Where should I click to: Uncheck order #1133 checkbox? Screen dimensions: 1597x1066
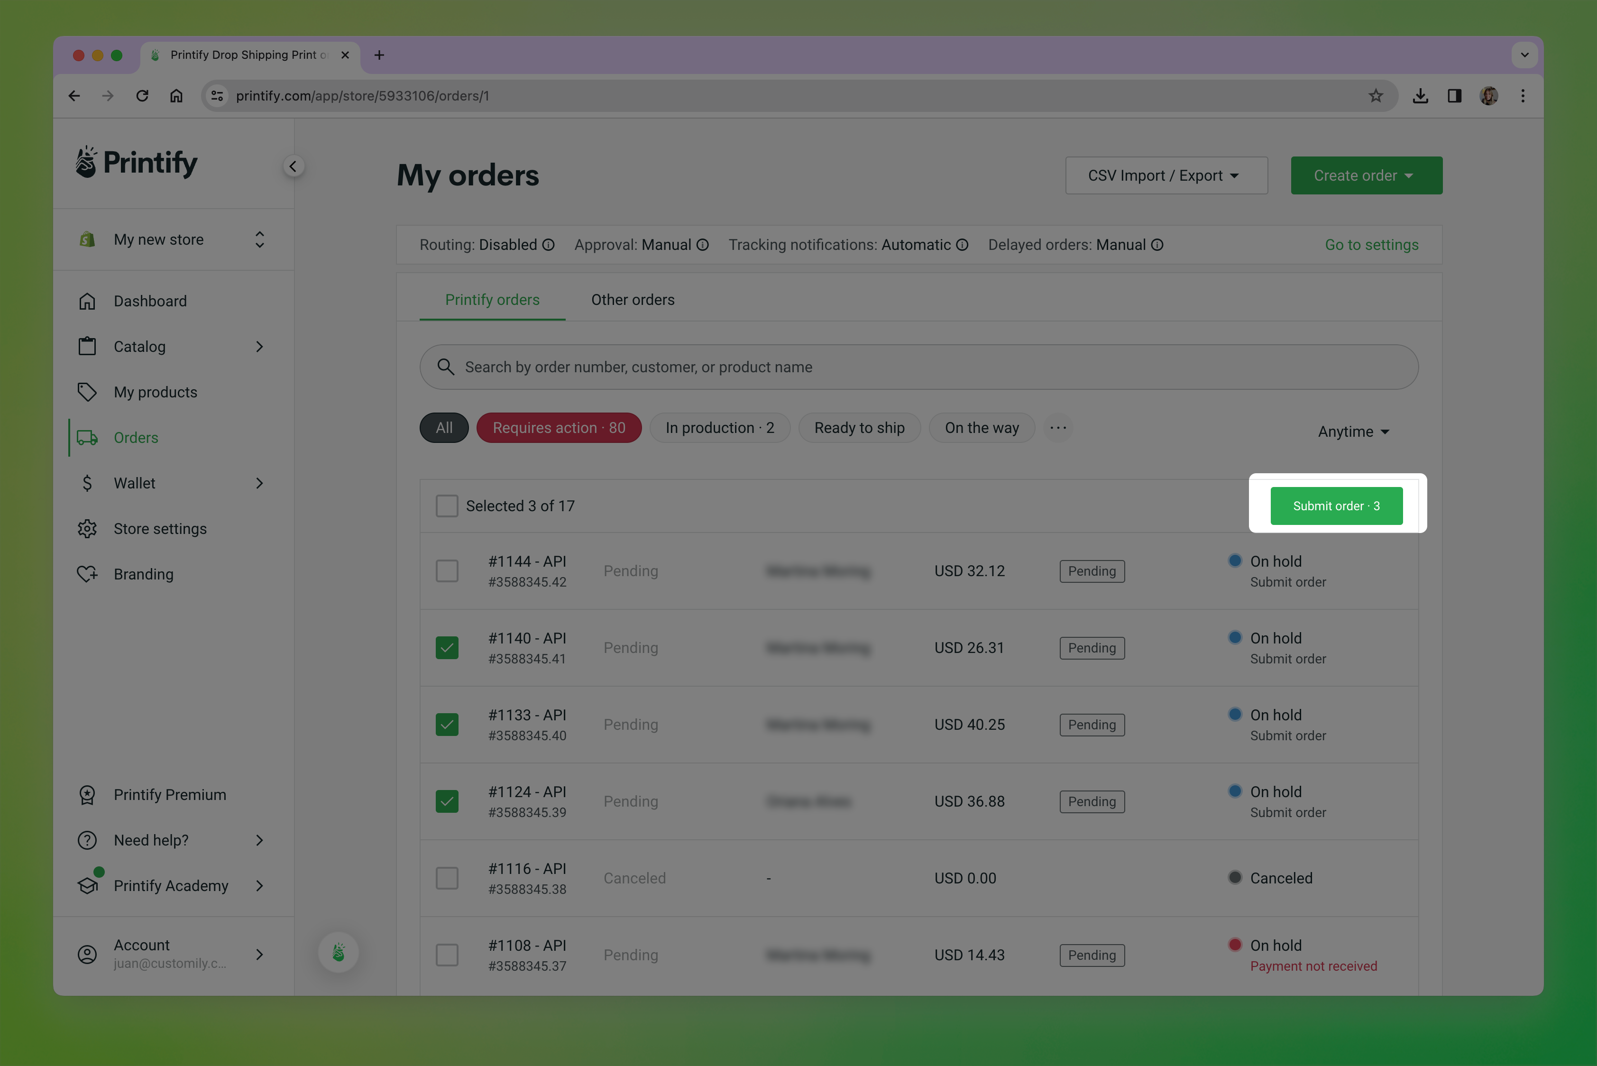click(447, 725)
